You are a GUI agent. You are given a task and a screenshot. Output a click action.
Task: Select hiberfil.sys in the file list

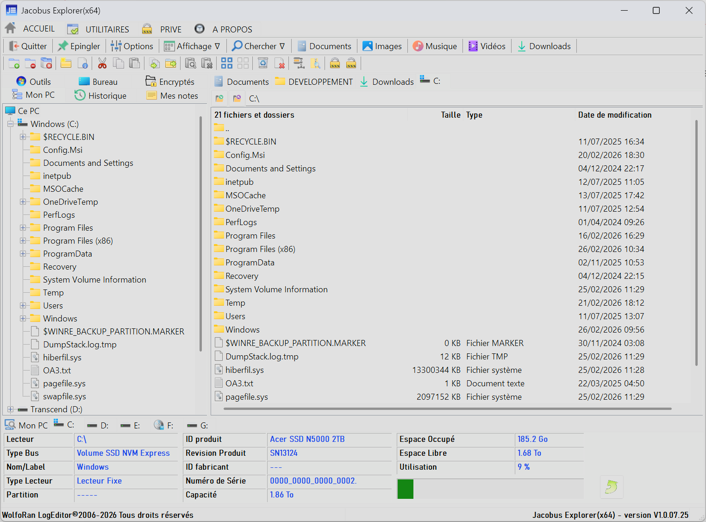(x=244, y=370)
